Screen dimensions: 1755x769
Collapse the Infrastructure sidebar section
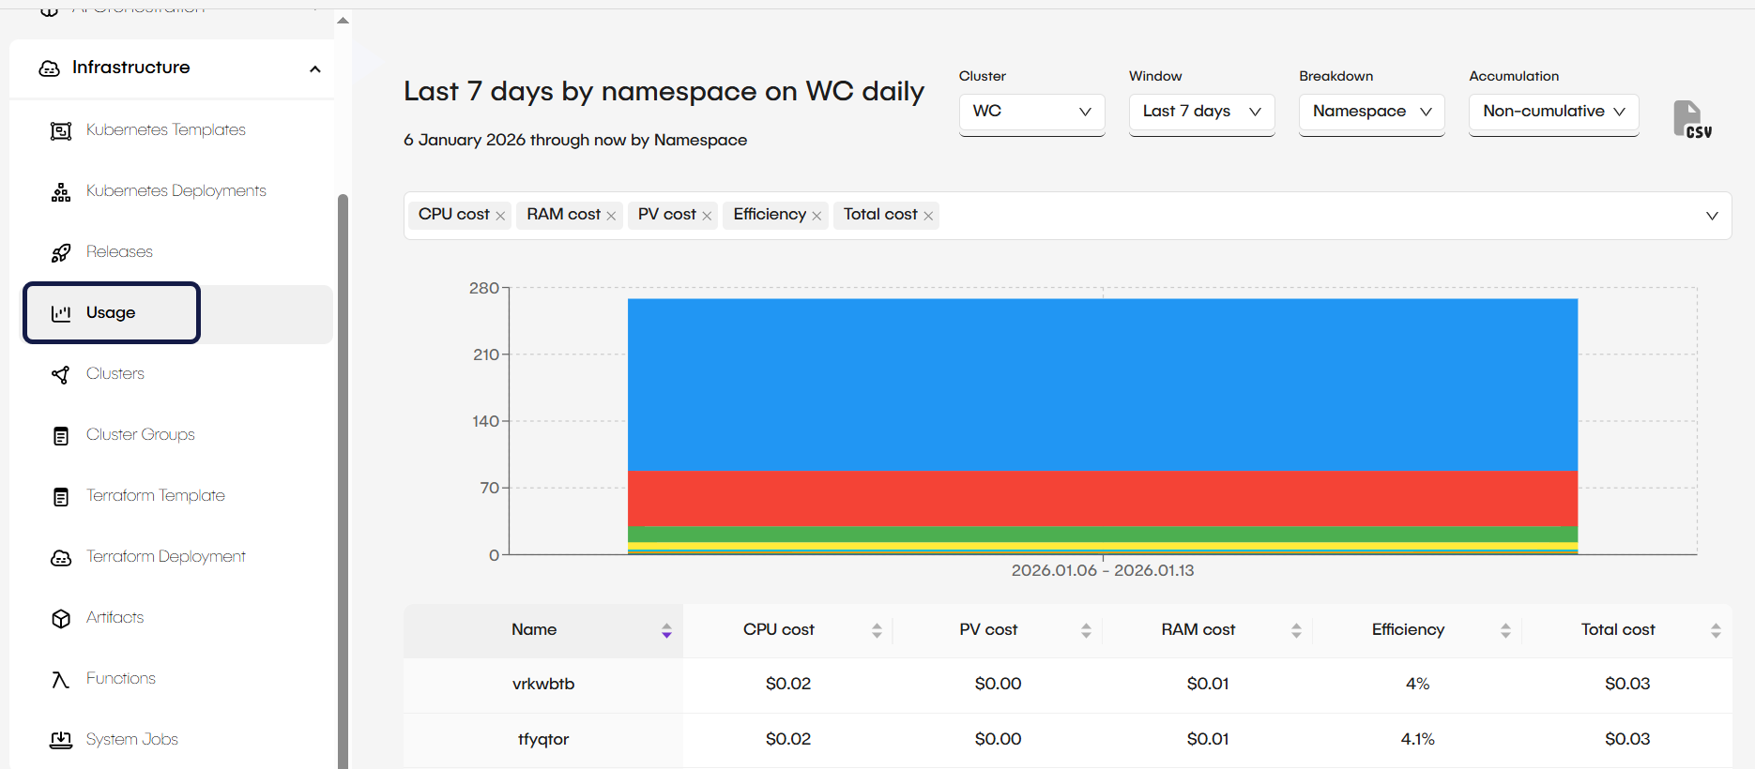pyautogui.click(x=315, y=68)
